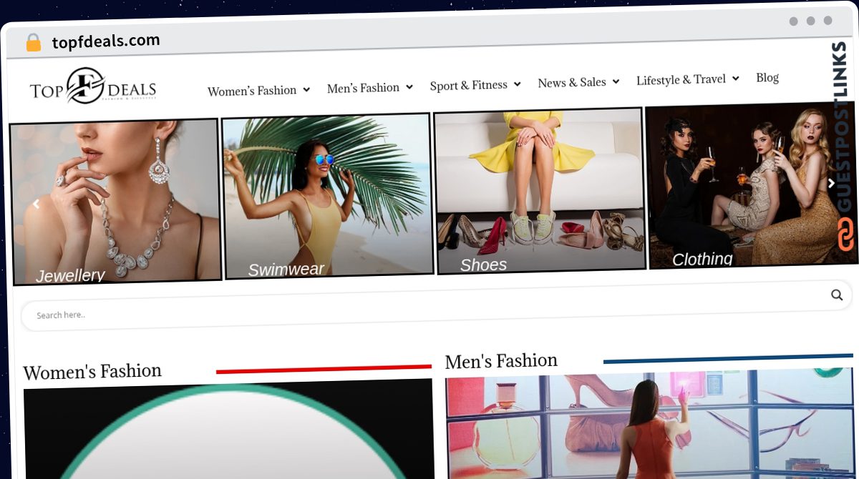Expand the News & Sales dropdown arrow
Image resolution: width=859 pixels, height=479 pixels.
[x=616, y=82]
